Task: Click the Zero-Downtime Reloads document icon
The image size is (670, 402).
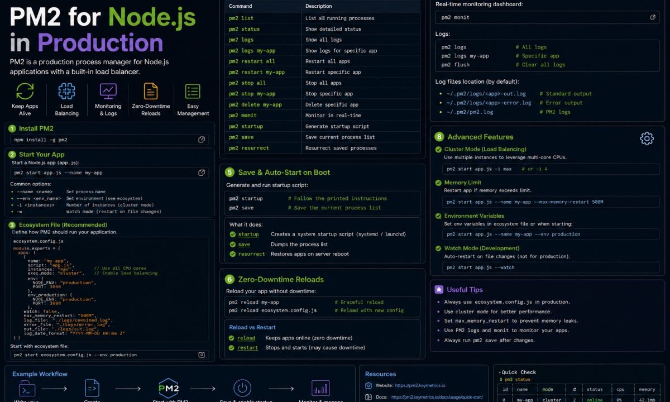Action: coord(151,91)
